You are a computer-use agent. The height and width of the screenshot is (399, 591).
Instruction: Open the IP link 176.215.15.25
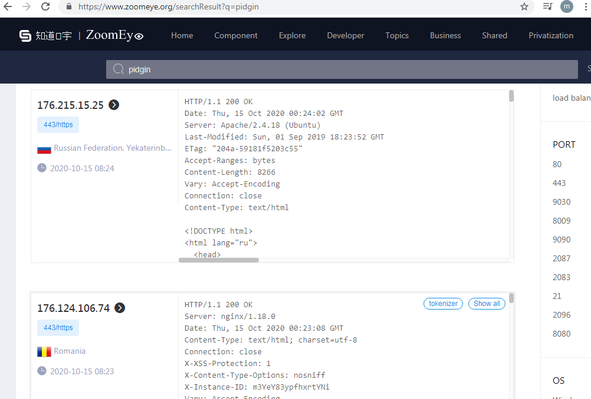click(x=70, y=105)
